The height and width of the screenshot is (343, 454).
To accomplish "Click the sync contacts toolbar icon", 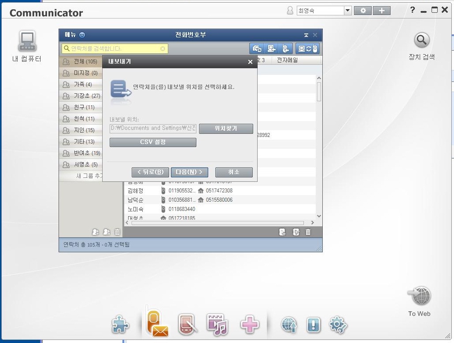I will 257,48.
